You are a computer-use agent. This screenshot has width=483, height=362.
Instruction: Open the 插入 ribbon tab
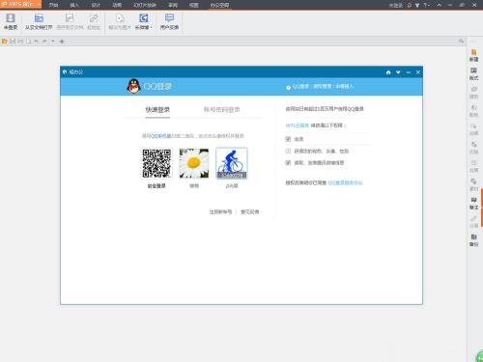pyautogui.click(x=74, y=5)
